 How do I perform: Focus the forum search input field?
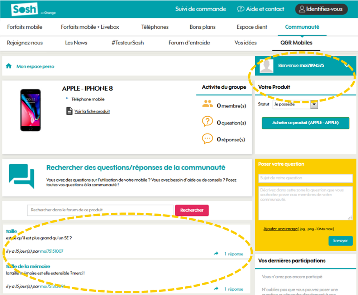tap(100, 210)
